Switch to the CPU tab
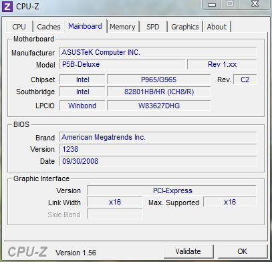Image resolution: width=272 pixels, height=262 pixels. pos(19,27)
